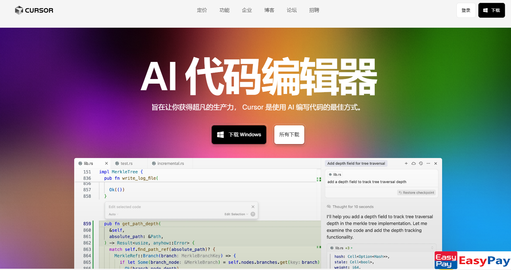This screenshot has width=511, height=270.
Task: Open 所有下载 all downloads button
Action: (289, 135)
